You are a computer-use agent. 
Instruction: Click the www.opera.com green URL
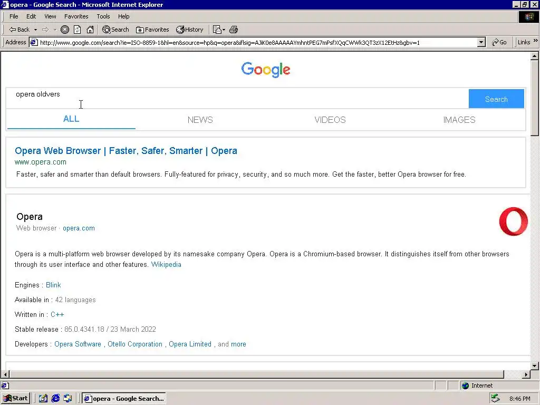[x=40, y=162]
